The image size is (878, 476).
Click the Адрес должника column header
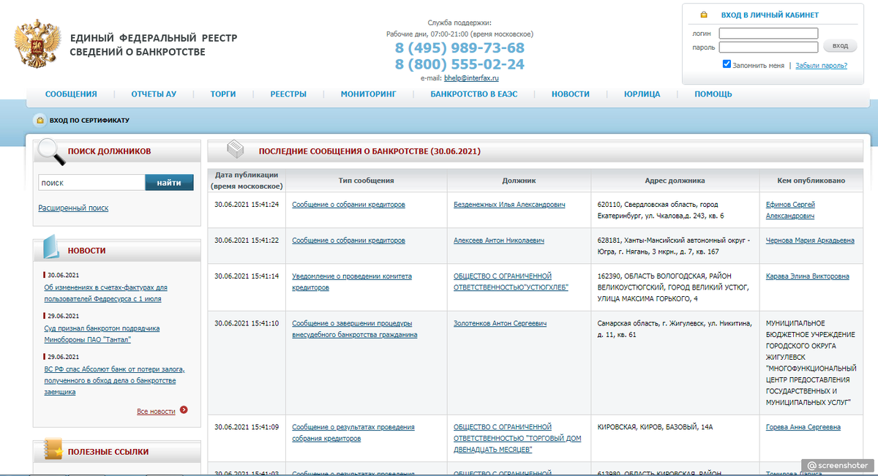[675, 180]
